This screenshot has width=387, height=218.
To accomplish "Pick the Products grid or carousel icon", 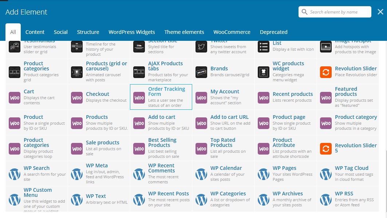I will point(77,72).
